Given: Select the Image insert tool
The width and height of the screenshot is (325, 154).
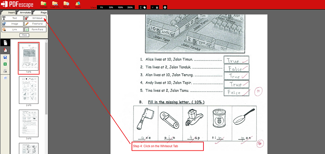Looking at the screenshot, I should click(12, 24).
